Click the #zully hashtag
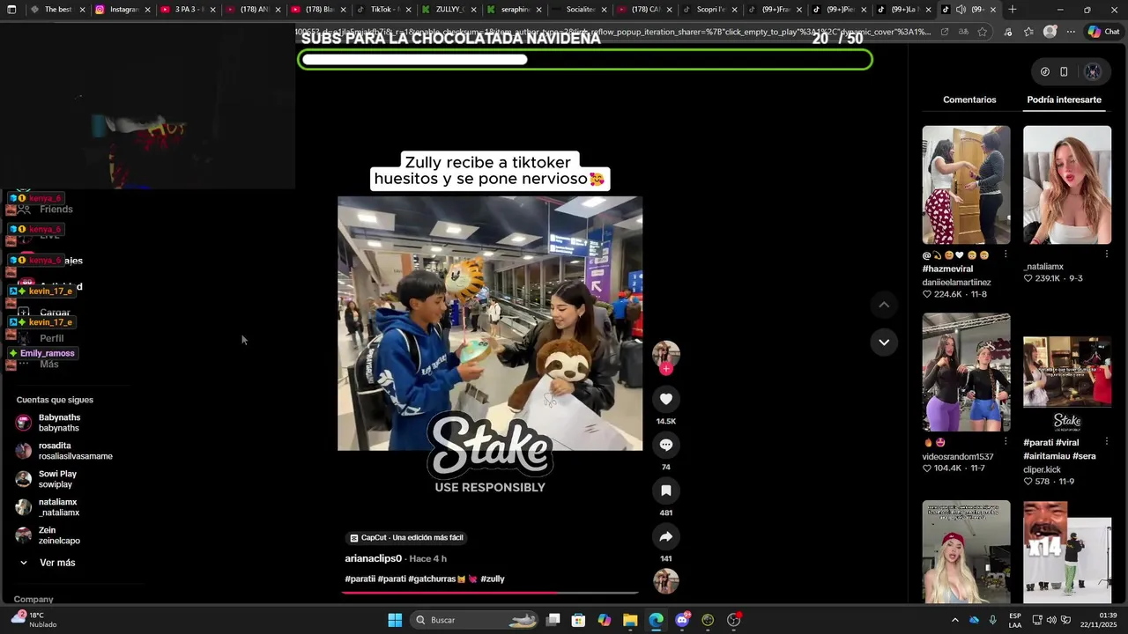This screenshot has height=634, width=1128. (493, 579)
